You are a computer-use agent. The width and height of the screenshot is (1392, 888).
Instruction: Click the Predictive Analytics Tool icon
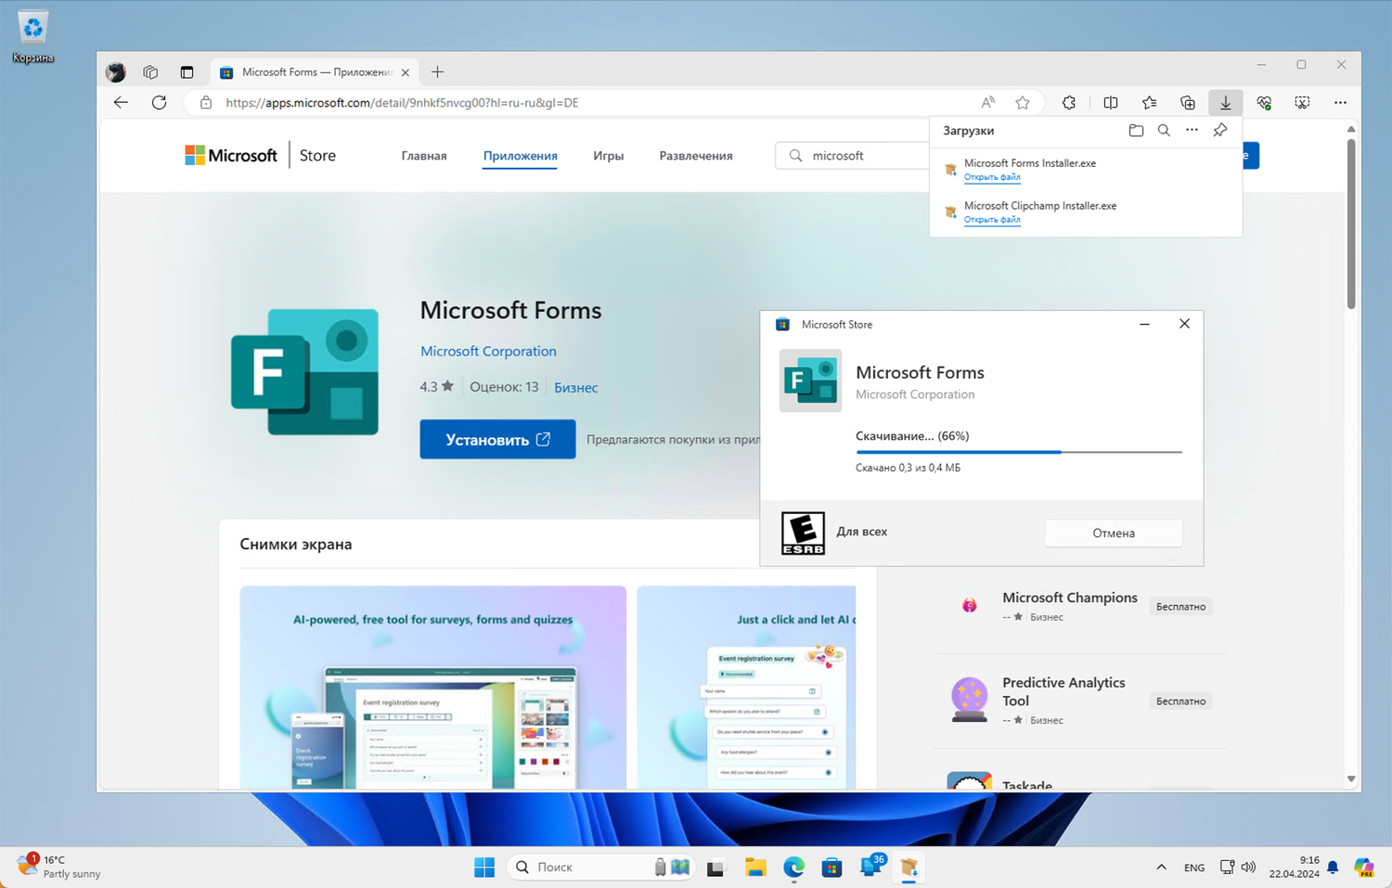(x=969, y=701)
